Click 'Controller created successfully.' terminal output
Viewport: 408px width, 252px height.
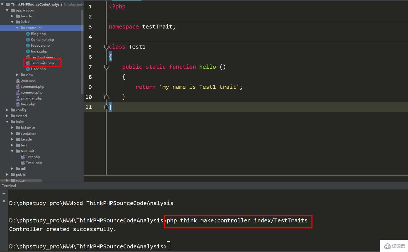63,229
